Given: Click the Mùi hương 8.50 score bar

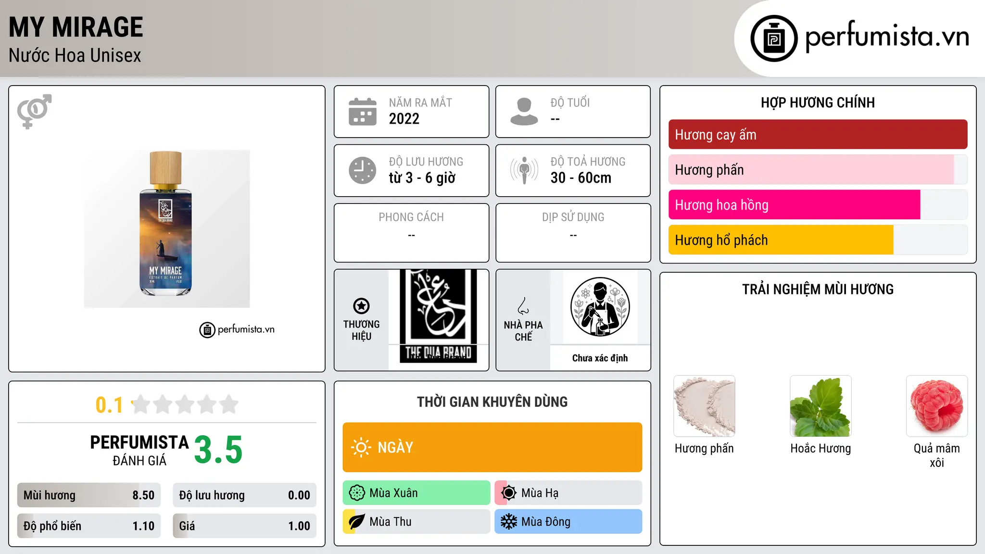Looking at the screenshot, I should (x=89, y=495).
